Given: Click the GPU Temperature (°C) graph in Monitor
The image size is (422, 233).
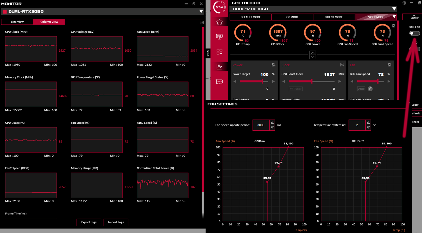Looking at the screenshot, I should click(97, 94).
